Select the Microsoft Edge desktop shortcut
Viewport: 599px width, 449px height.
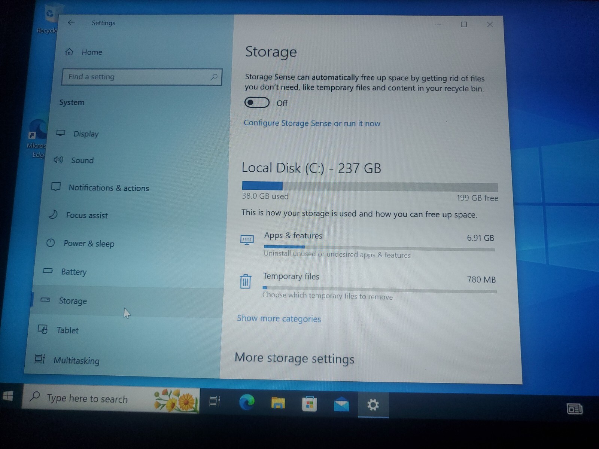37,139
